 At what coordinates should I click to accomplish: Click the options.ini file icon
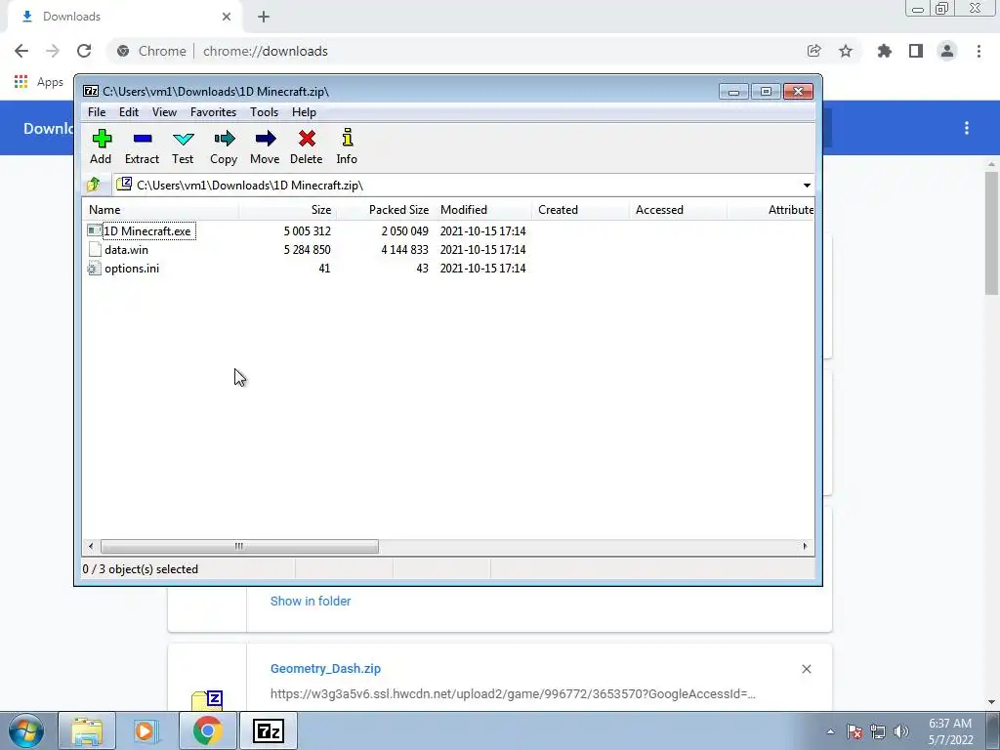[x=95, y=269]
